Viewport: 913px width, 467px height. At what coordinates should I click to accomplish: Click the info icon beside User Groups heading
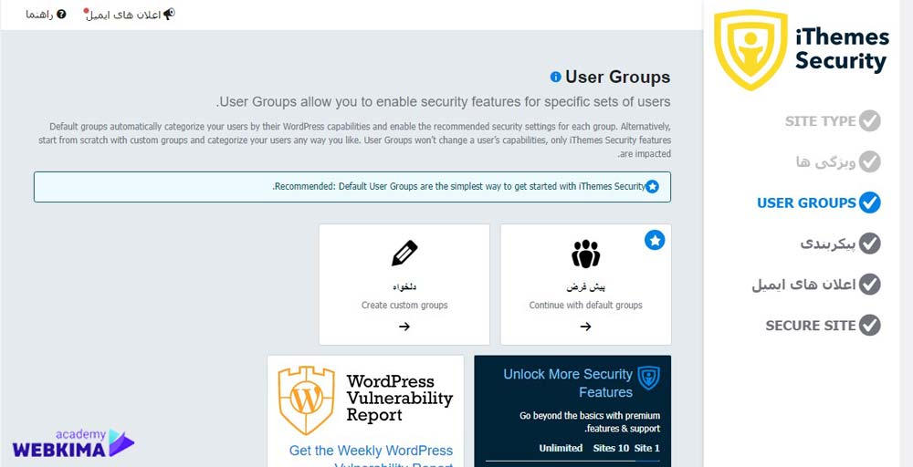(x=555, y=77)
